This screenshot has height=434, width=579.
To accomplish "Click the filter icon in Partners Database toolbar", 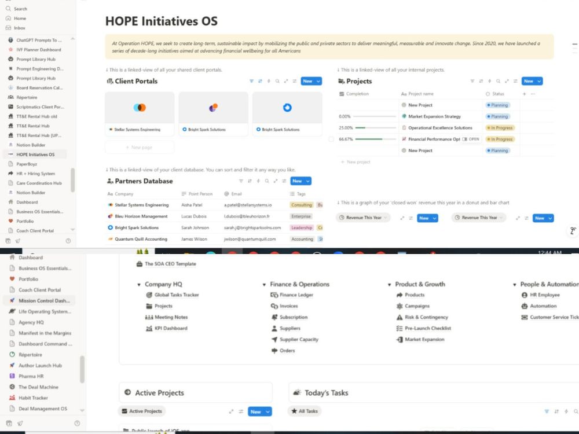I will (x=241, y=181).
